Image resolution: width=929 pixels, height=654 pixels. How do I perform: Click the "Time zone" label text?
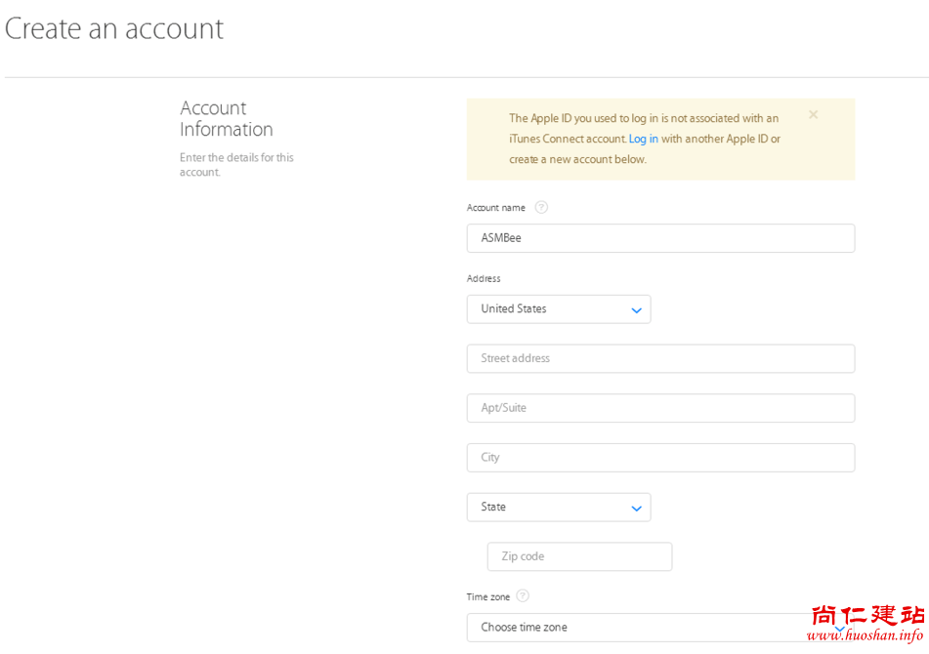coord(488,596)
